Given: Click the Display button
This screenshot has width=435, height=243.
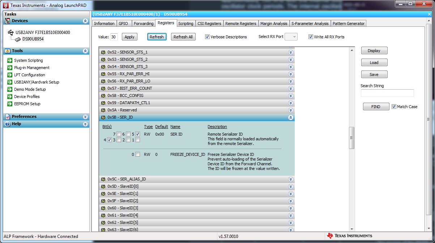Looking at the screenshot, I should click(374, 51).
